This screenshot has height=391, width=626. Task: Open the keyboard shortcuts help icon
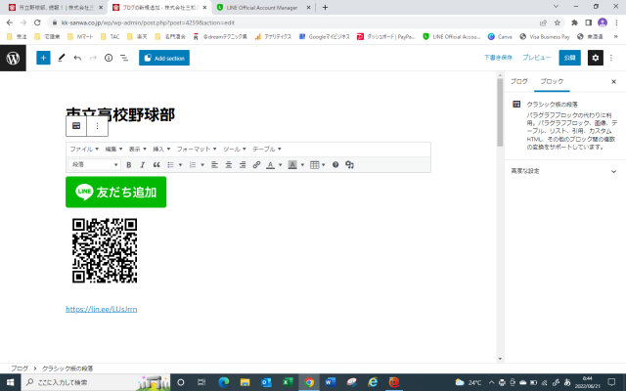tap(335, 165)
